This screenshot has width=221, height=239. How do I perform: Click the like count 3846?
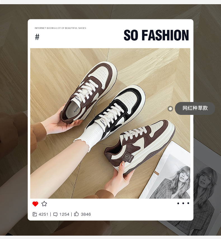(x=86, y=214)
